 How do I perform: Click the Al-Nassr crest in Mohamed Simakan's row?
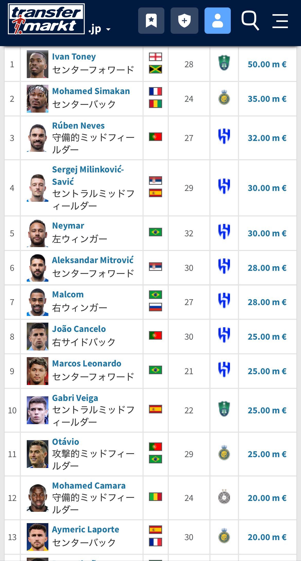click(224, 97)
